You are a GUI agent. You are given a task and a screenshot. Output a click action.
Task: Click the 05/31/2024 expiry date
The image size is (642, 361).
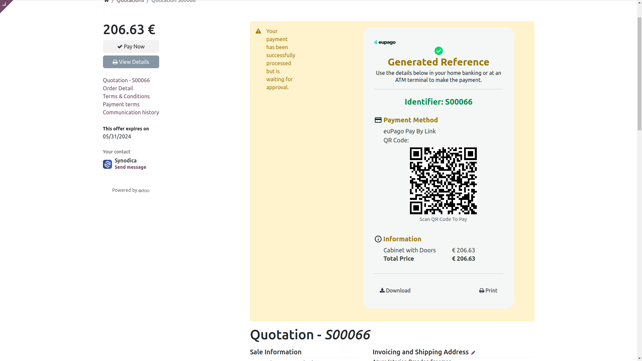pos(117,136)
